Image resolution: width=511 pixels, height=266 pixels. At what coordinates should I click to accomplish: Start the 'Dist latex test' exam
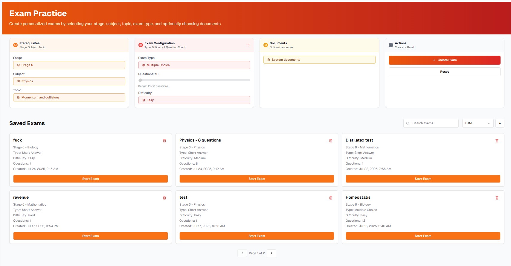point(423,179)
